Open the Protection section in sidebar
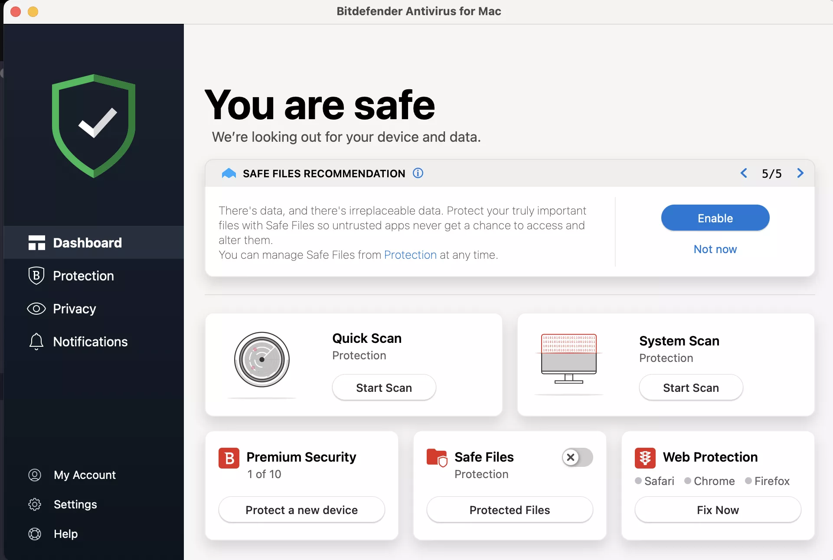 pyautogui.click(x=83, y=276)
